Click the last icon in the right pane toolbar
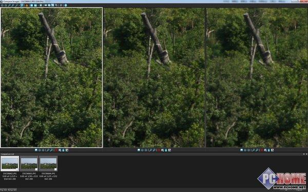 [x=272, y=150]
